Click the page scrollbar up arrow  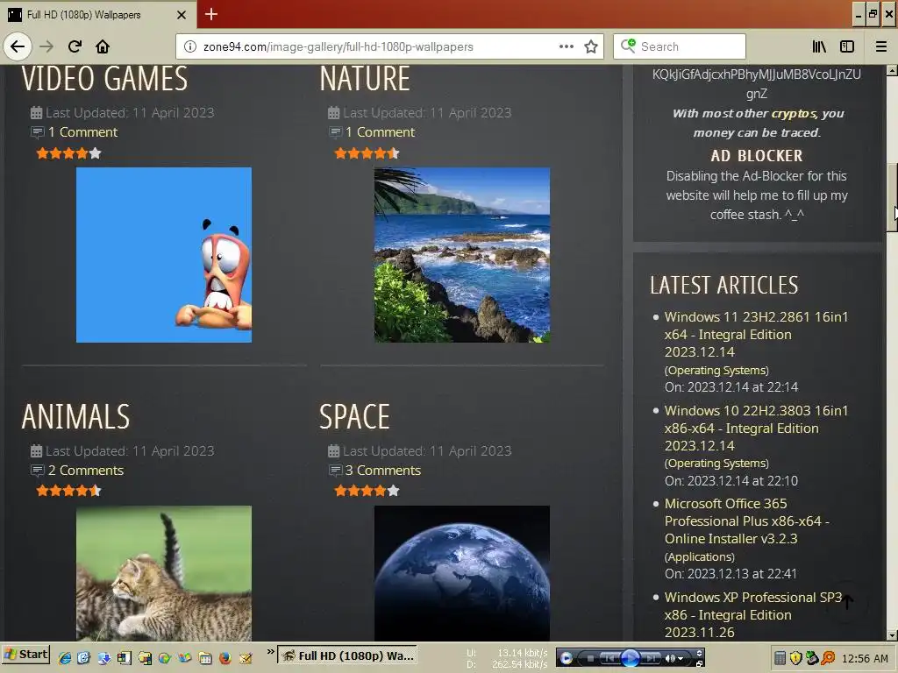892,70
